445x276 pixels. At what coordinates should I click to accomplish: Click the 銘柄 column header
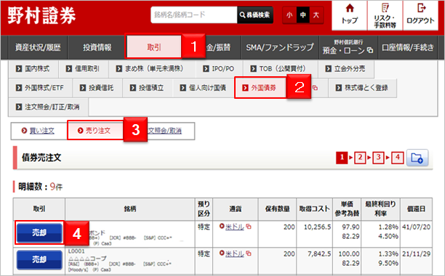130,209
